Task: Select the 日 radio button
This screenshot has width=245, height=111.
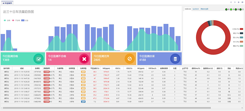Action: click(241, 9)
